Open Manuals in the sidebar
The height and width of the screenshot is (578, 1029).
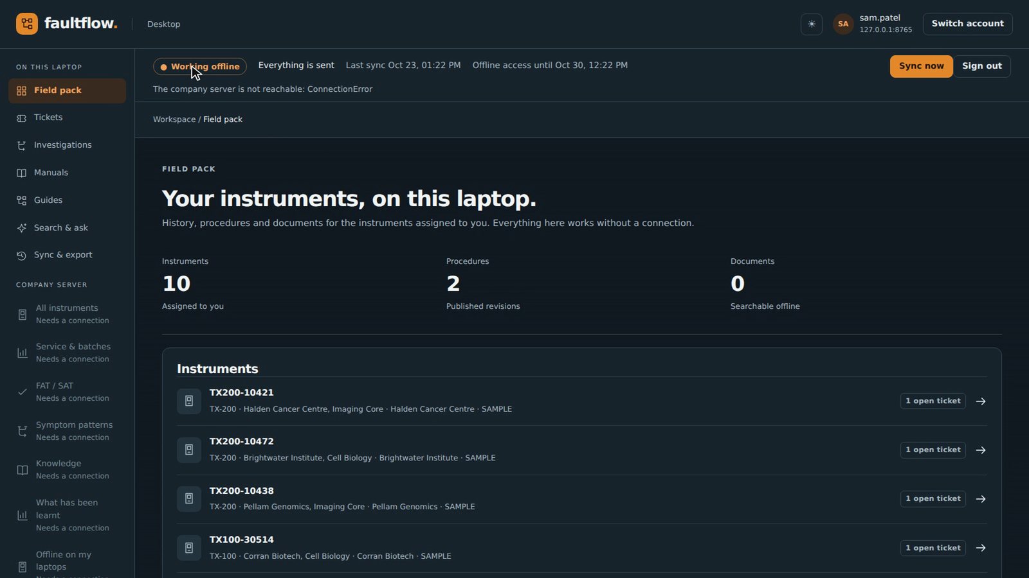click(x=67, y=173)
